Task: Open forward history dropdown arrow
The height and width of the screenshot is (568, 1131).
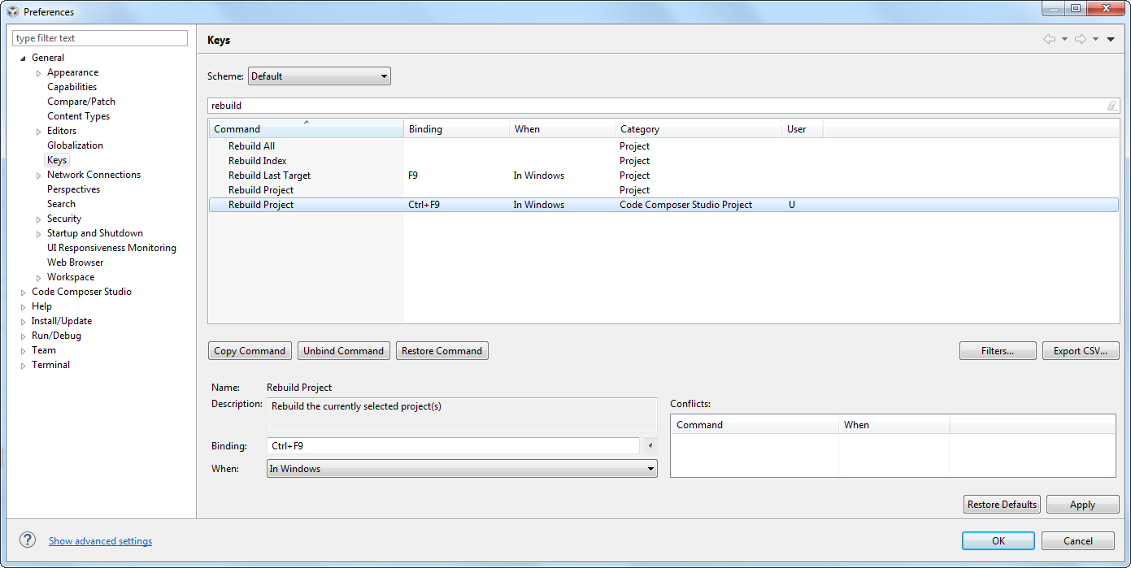Action: 1095,39
